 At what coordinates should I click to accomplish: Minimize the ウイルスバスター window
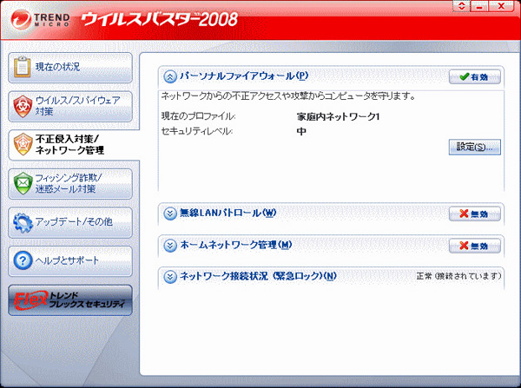click(x=479, y=6)
